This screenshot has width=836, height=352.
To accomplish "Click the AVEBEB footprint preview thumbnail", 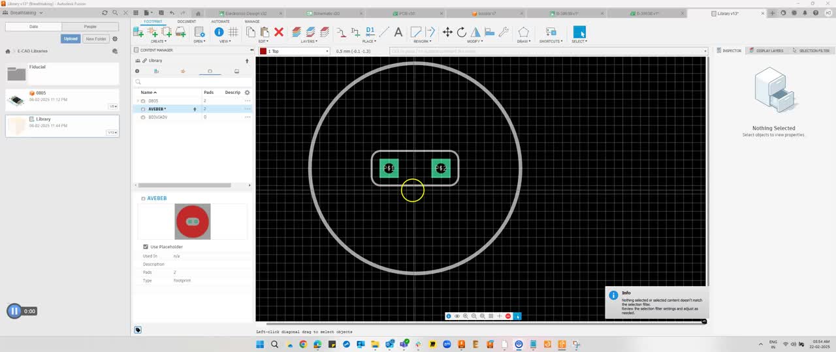I will [192, 222].
